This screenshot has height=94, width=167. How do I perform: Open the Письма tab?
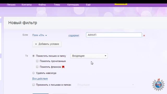click(x=11, y=5)
